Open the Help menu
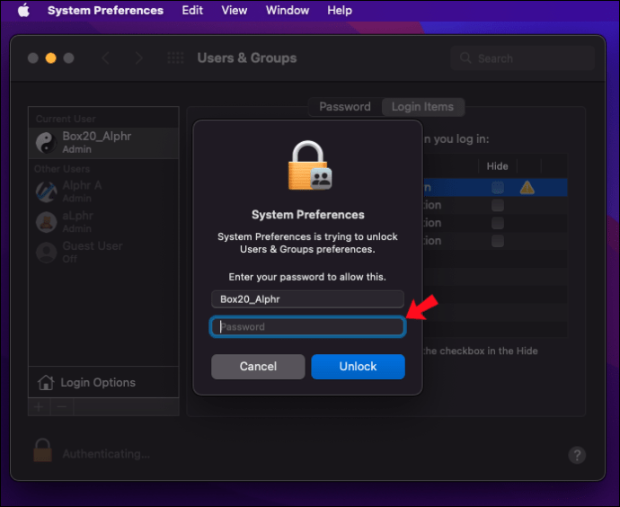This screenshot has height=507, width=620. tap(340, 10)
